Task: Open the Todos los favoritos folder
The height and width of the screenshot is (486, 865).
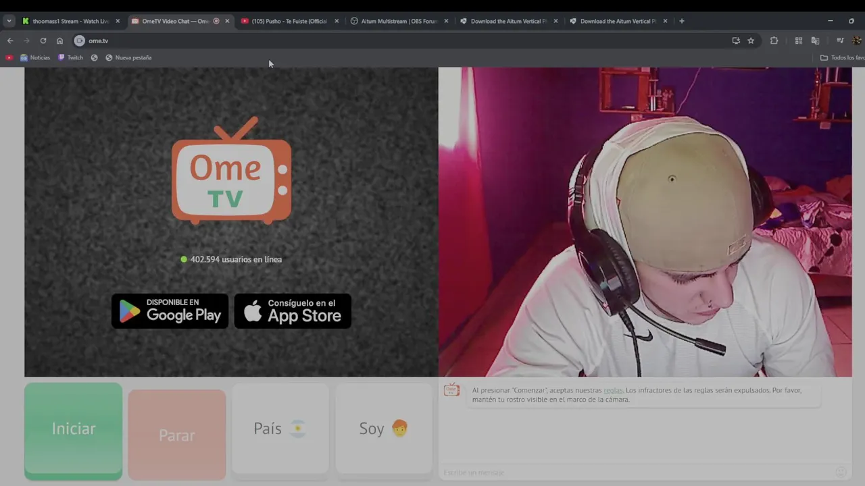Action: coord(842,57)
